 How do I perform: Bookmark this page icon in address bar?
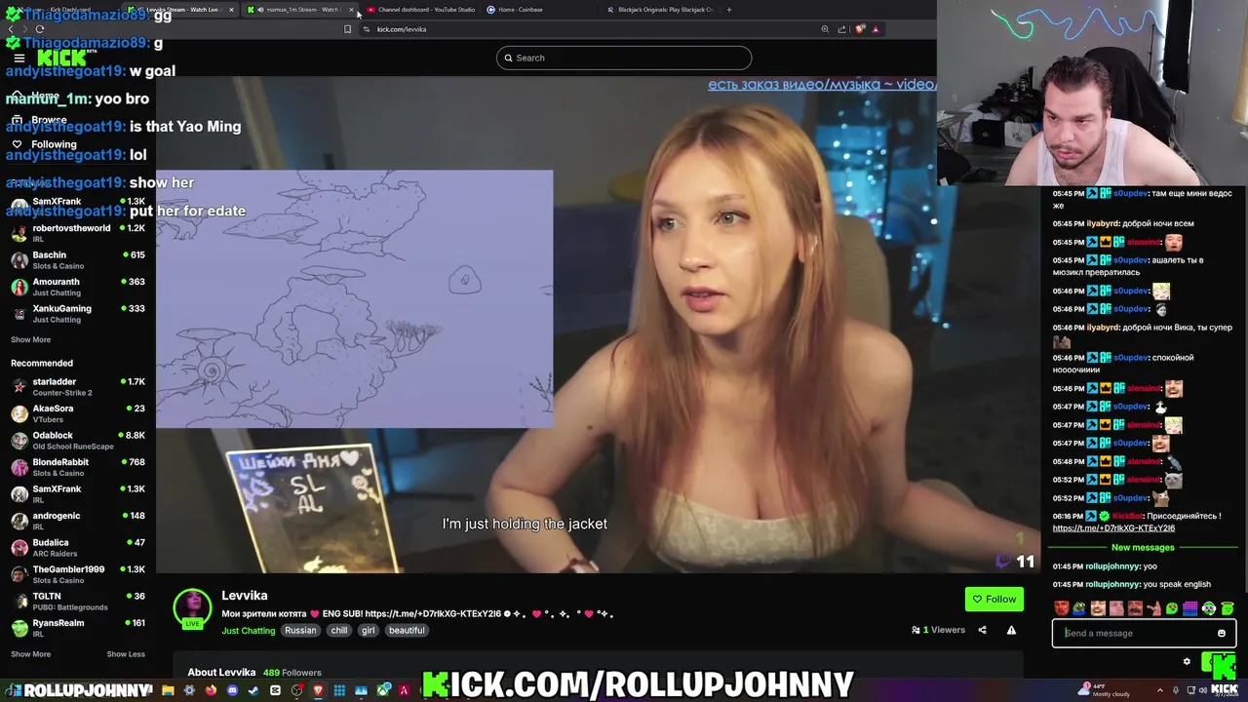[x=347, y=29]
